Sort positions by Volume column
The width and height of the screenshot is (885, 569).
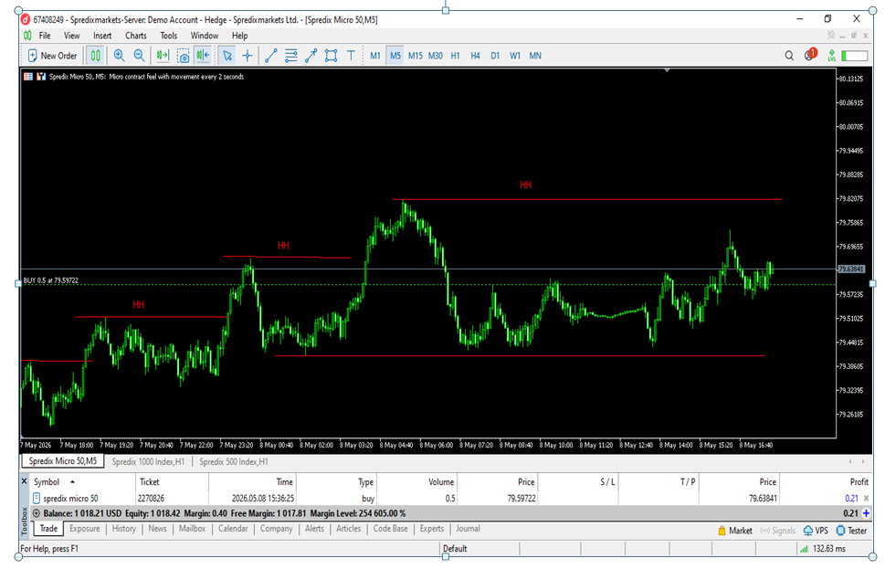(416, 482)
